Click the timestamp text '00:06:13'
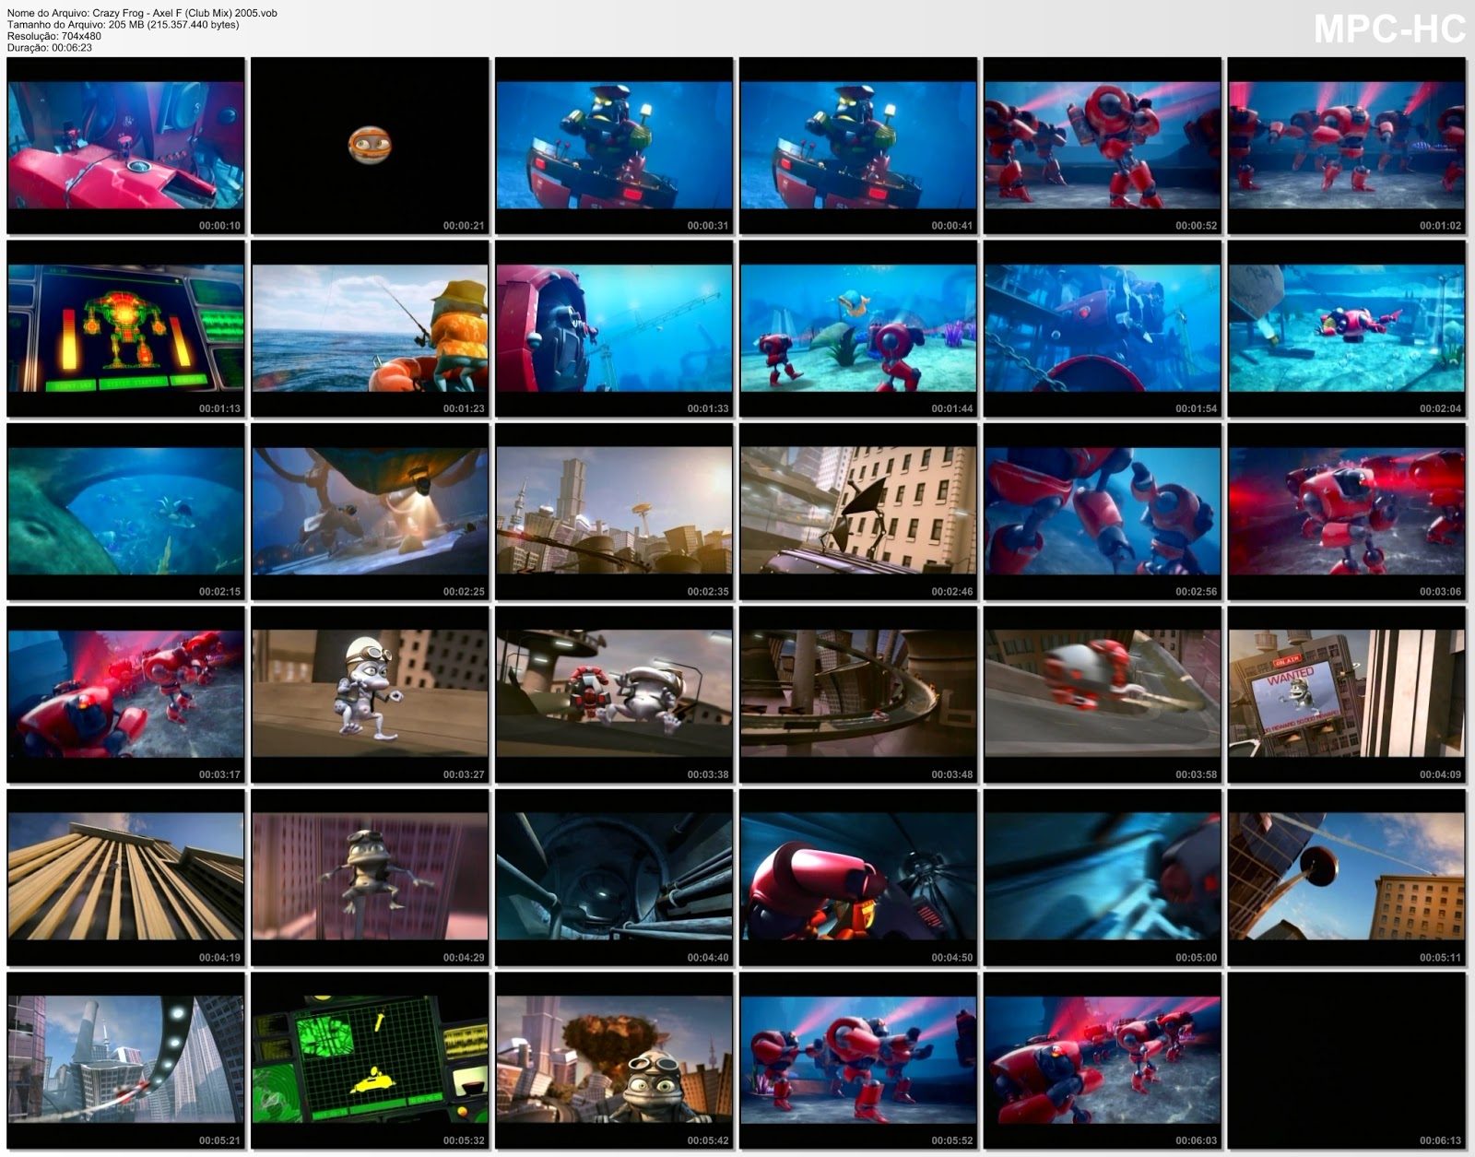The image size is (1475, 1157). click(1440, 1140)
